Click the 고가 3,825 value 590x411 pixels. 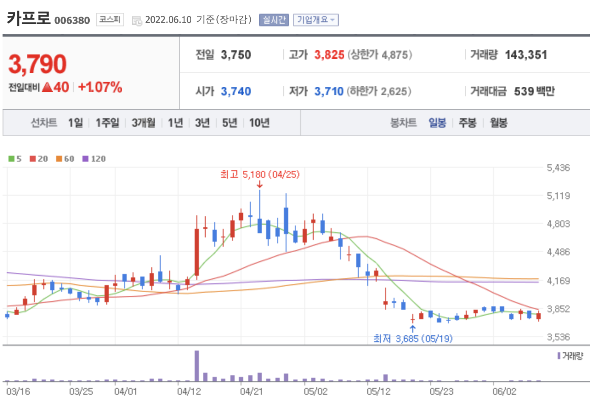coord(329,55)
